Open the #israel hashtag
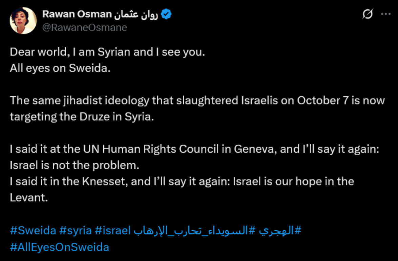This screenshot has width=398, height=261. click(x=112, y=231)
